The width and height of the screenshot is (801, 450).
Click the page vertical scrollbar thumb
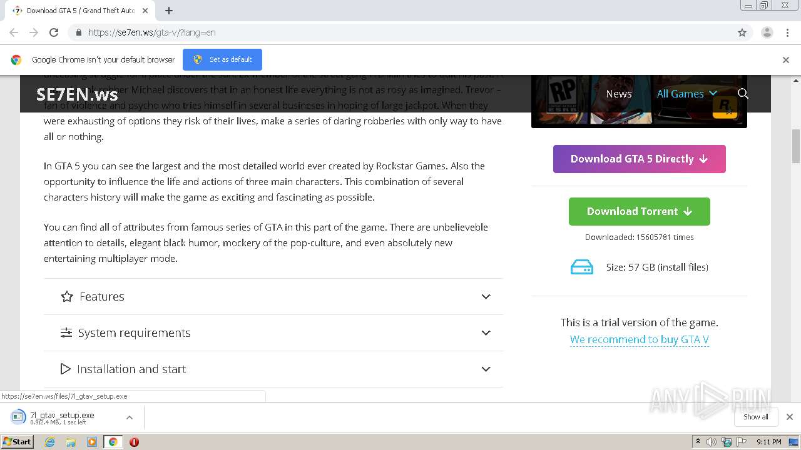point(796,146)
